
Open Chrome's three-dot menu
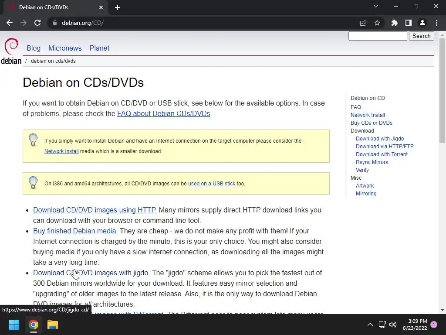pyautogui.click(x=436, y=23)
